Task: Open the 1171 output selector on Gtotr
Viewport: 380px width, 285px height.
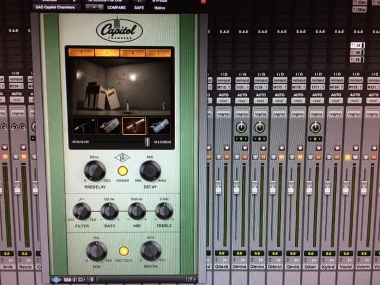Action: point(318,87)
